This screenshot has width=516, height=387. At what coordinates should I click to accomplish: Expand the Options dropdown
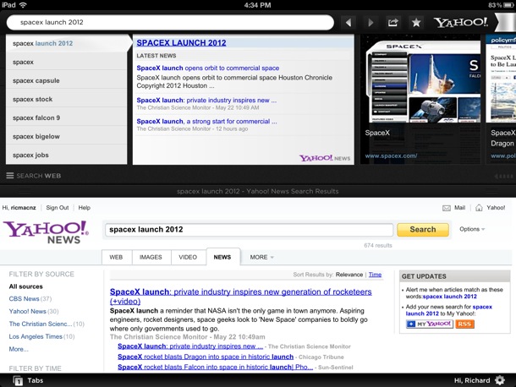click(x=472, y=229)
